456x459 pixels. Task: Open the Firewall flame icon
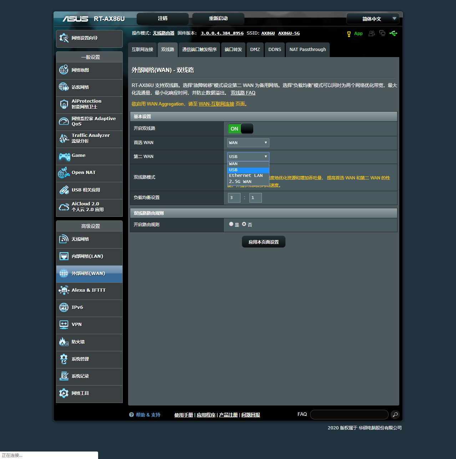(x=64, y=342)
